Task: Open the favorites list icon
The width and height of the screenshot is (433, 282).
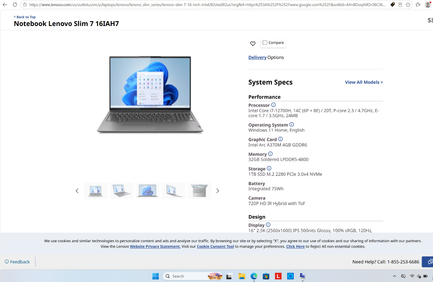Action: [418, 5]
